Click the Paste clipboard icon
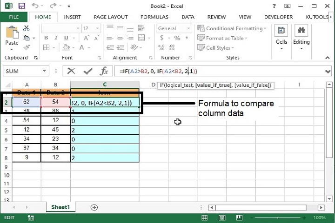 pyautogui.click(x=12, y=33)
